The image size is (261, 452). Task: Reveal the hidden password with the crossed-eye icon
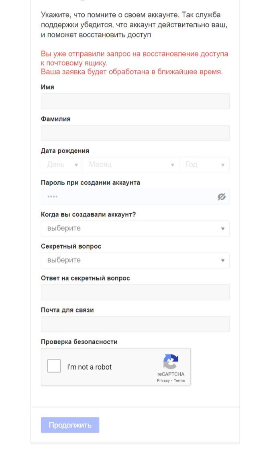pos(222,197)
